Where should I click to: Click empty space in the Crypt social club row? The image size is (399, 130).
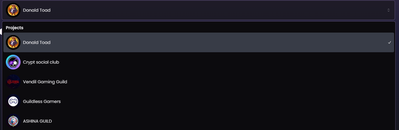click(227, 62)
